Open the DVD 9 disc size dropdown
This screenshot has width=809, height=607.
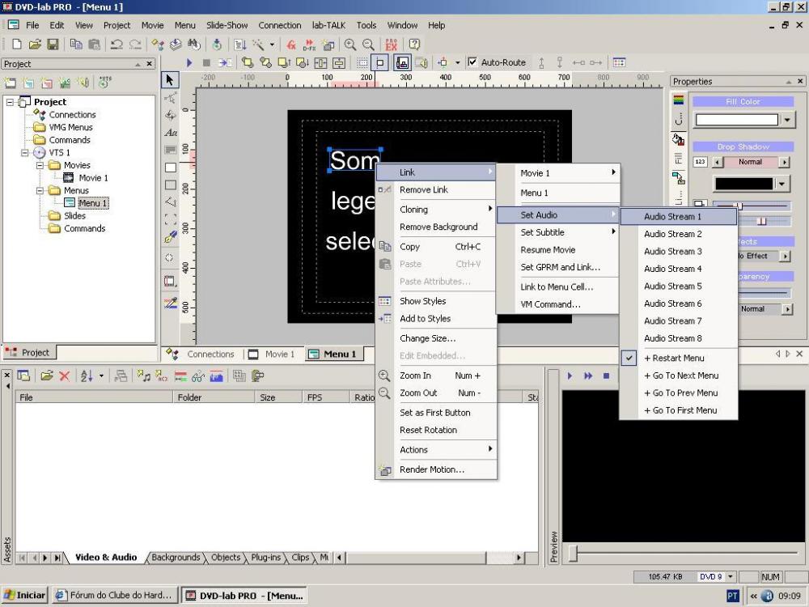[x=731, y=576]
